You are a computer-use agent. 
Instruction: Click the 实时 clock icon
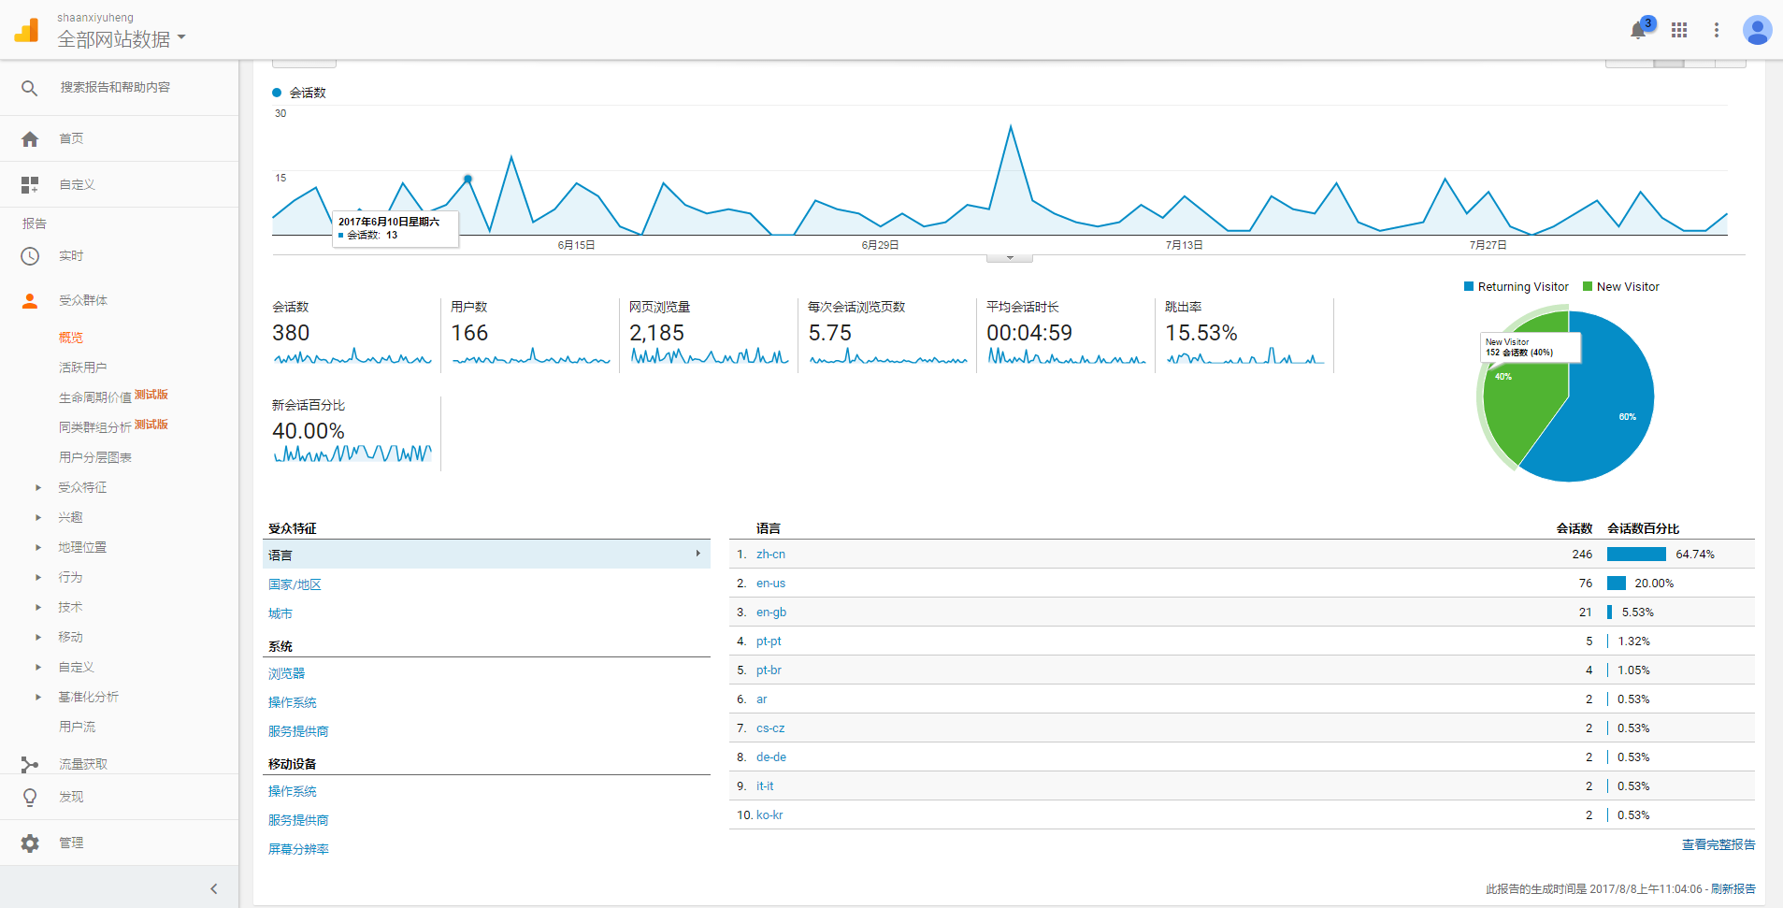30,256
